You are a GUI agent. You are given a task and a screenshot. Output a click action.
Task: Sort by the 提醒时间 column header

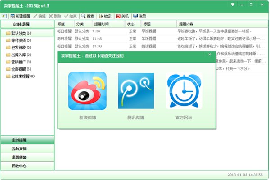click(108, 24)
